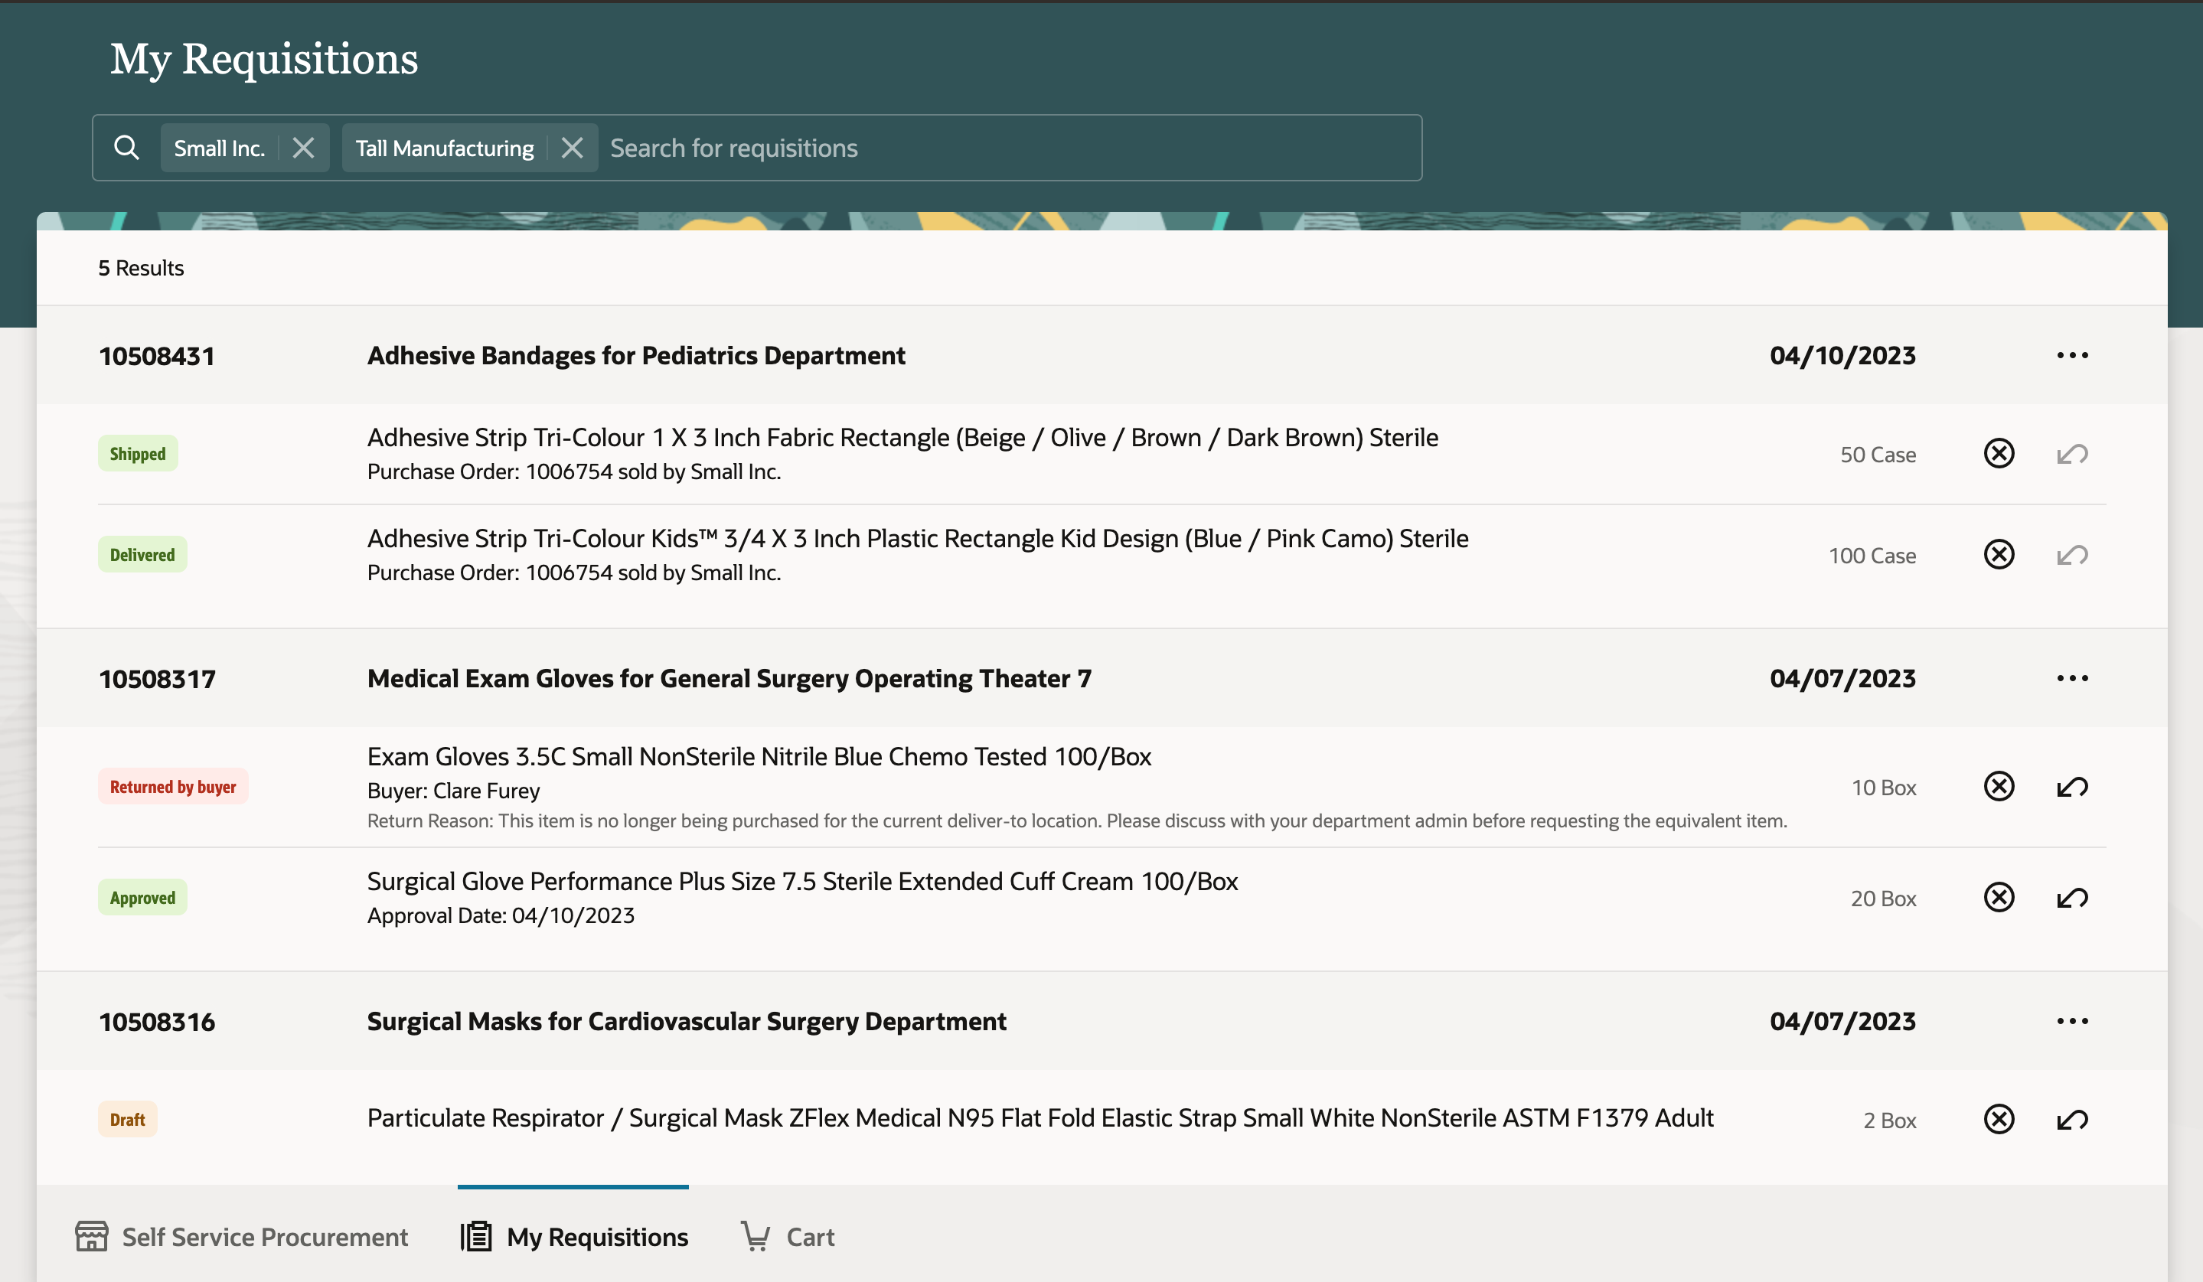Viewport: 2203px width, 1282px height.
Task: Open more actions for requisition 10508317
Action: point(2072,678)
